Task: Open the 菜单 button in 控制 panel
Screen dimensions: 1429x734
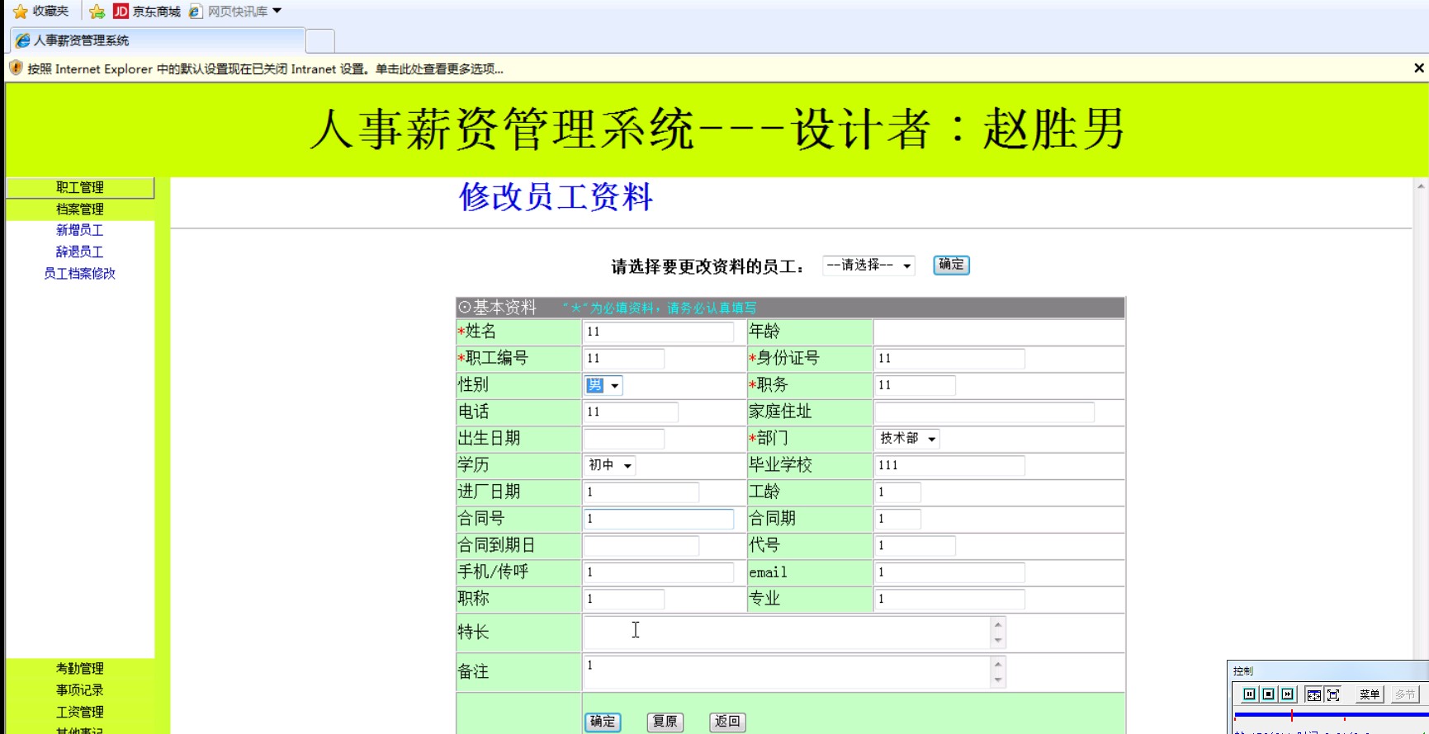Action: 1370,694
